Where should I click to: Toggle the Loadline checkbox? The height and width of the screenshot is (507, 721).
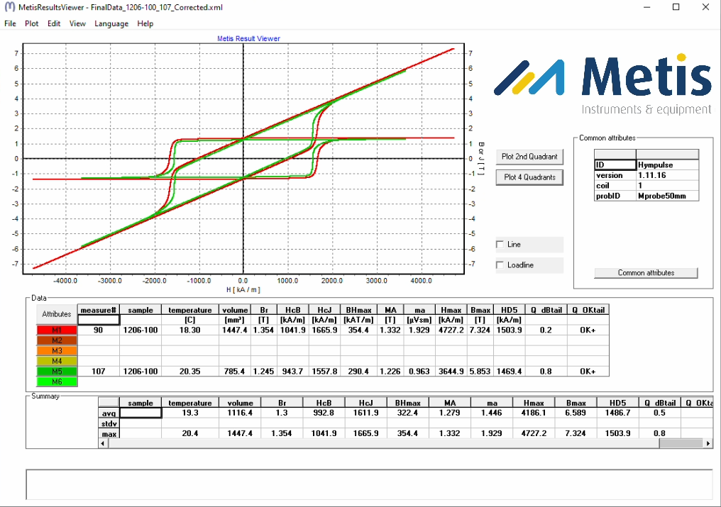500,265
